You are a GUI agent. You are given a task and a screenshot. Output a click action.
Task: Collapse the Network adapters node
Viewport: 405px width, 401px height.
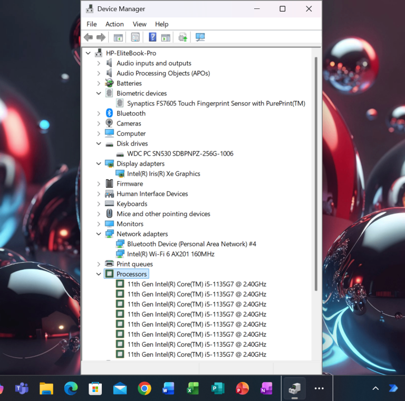[x=99, y=234]
